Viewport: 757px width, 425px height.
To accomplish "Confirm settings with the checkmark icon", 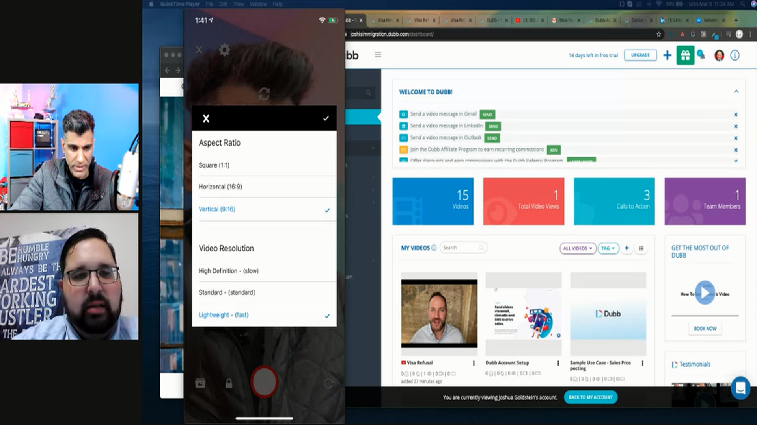I will (326, 118).
